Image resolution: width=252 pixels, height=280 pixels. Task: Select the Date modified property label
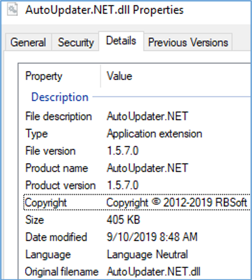[56, 237]
